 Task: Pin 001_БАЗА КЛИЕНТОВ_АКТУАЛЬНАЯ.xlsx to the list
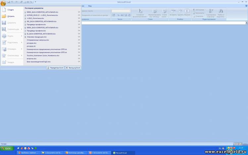(x=79, y=21)
